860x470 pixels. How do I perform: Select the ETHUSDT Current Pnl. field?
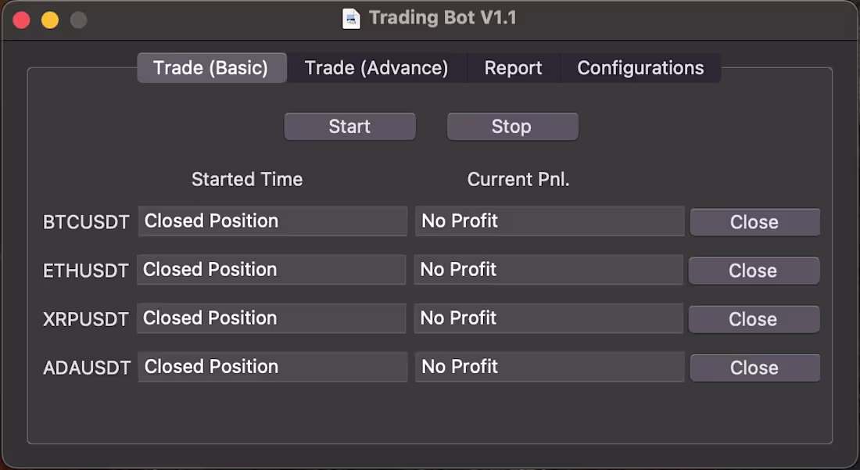point(549,270)
